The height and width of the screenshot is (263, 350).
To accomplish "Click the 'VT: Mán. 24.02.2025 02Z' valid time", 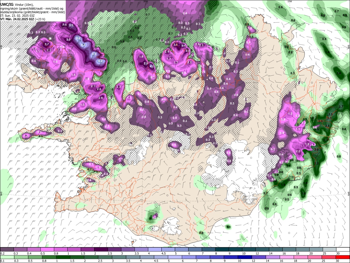I will click(17, 19).
